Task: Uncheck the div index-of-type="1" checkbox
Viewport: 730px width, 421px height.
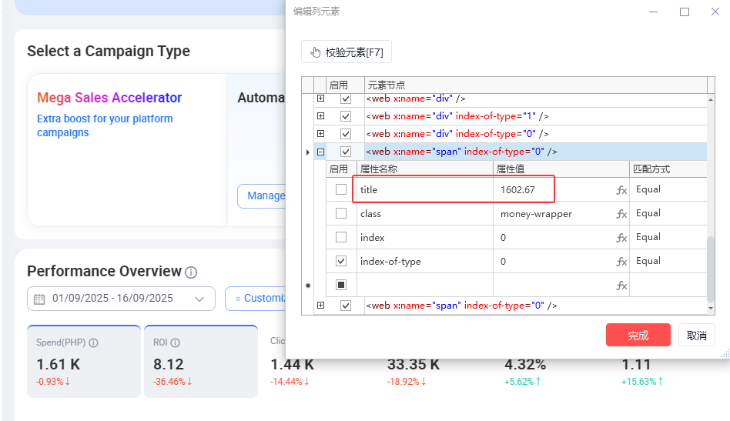Action: (346, 116)
